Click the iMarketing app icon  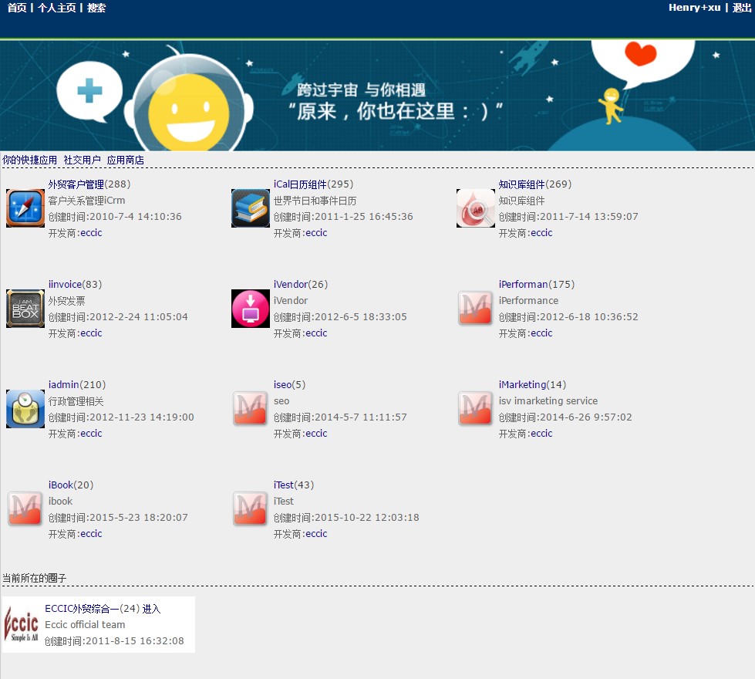click(x=476, y=409)
